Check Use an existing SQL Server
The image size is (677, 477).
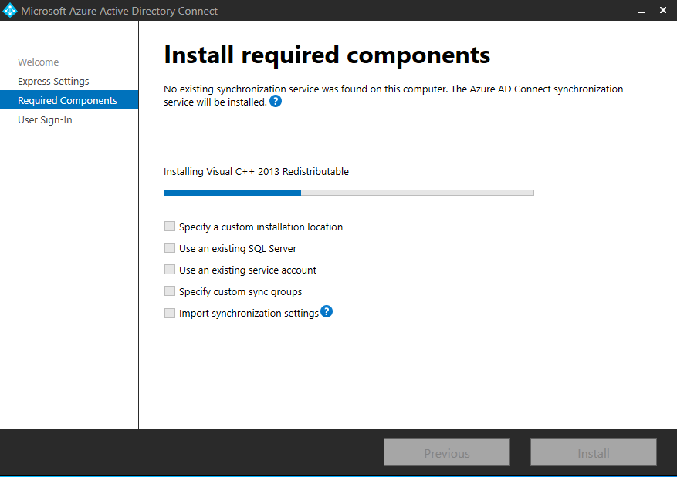(170, 248)
